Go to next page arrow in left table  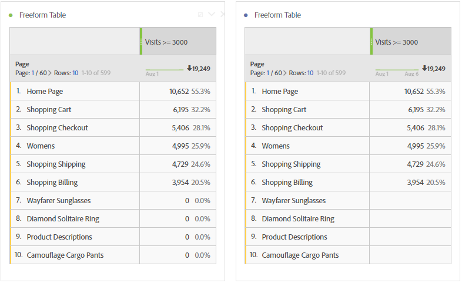(x=50, y=73)
